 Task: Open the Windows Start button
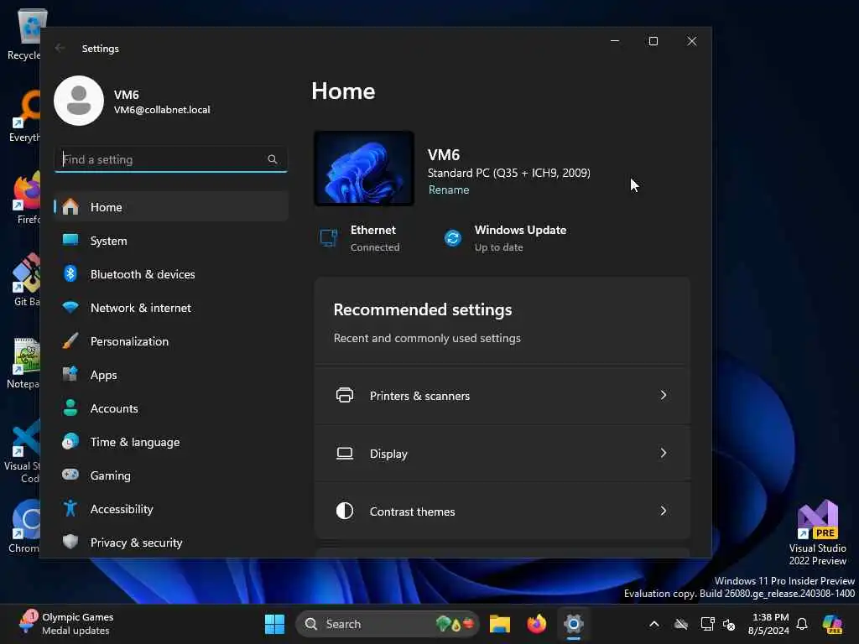click(x=274, y=624)
